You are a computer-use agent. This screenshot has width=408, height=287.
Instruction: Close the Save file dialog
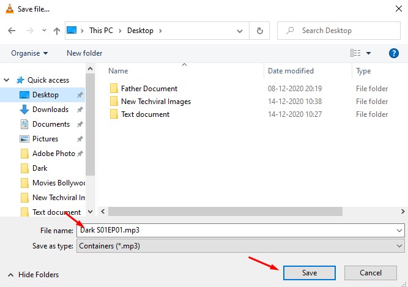pos(399,9)
